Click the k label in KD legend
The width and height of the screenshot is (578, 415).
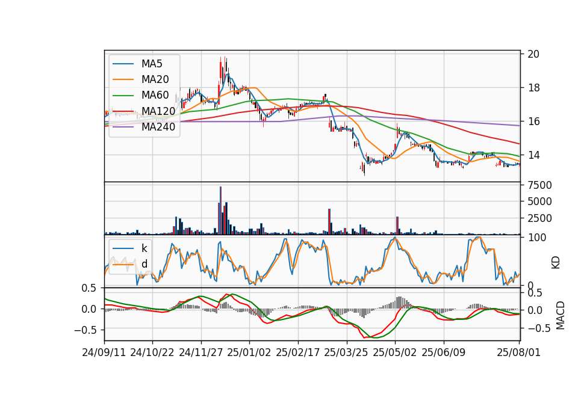coord(144,248)
